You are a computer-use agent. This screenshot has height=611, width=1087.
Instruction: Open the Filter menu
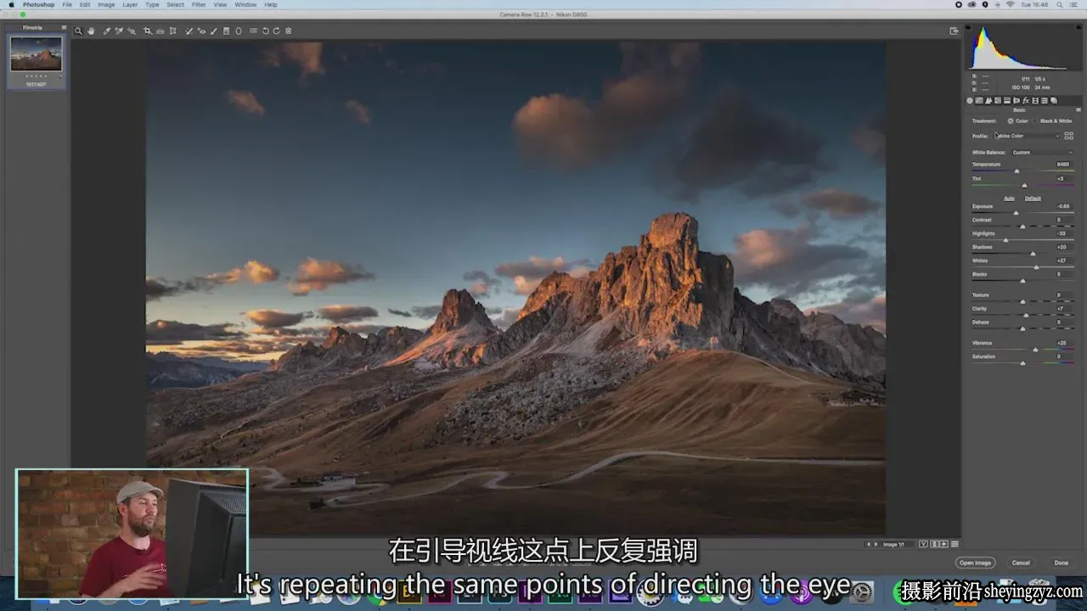coord(199,5)
